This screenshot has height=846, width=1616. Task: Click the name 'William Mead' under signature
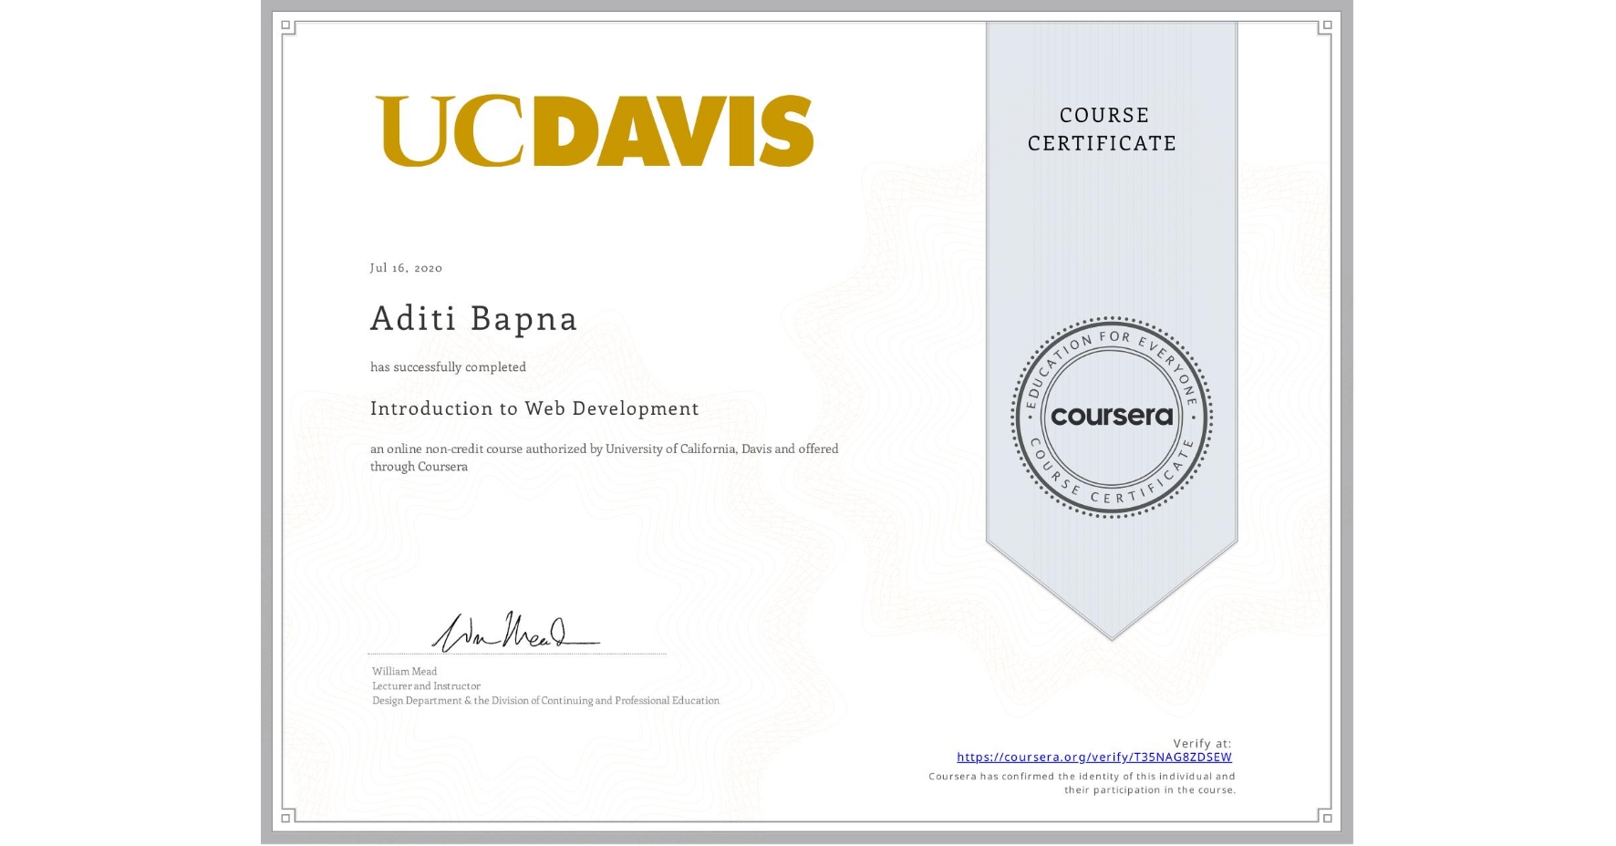coord(404,671)
